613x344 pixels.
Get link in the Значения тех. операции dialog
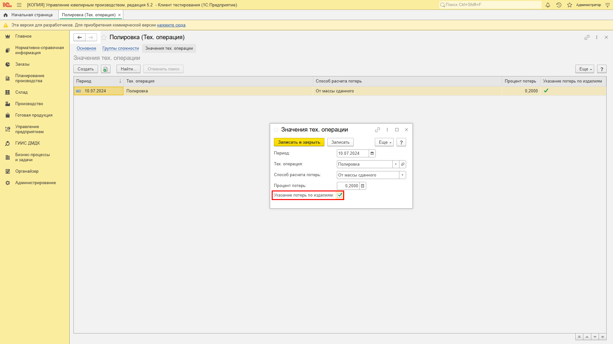[x=377, y=130]
